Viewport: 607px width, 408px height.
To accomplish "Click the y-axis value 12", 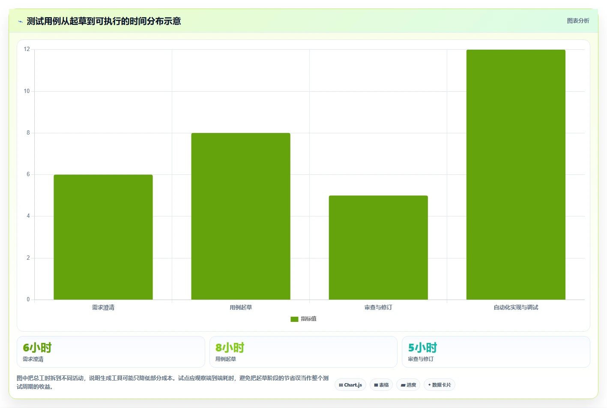I will pos(27,49).
